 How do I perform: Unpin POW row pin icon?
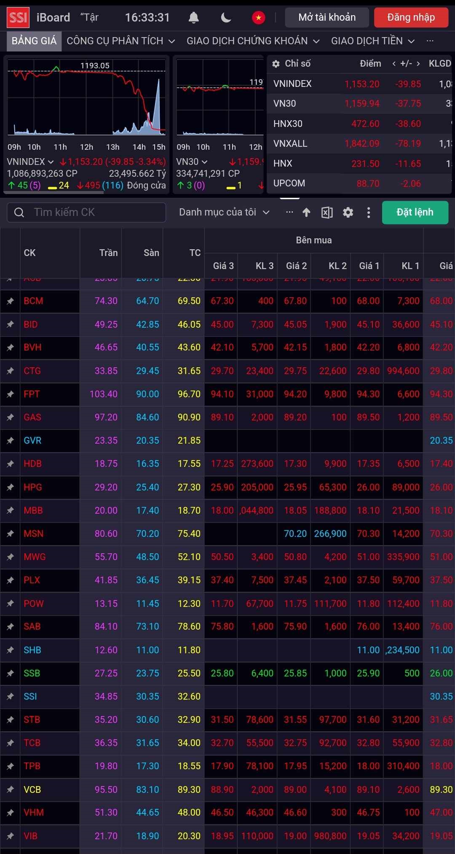click(10, 603)
